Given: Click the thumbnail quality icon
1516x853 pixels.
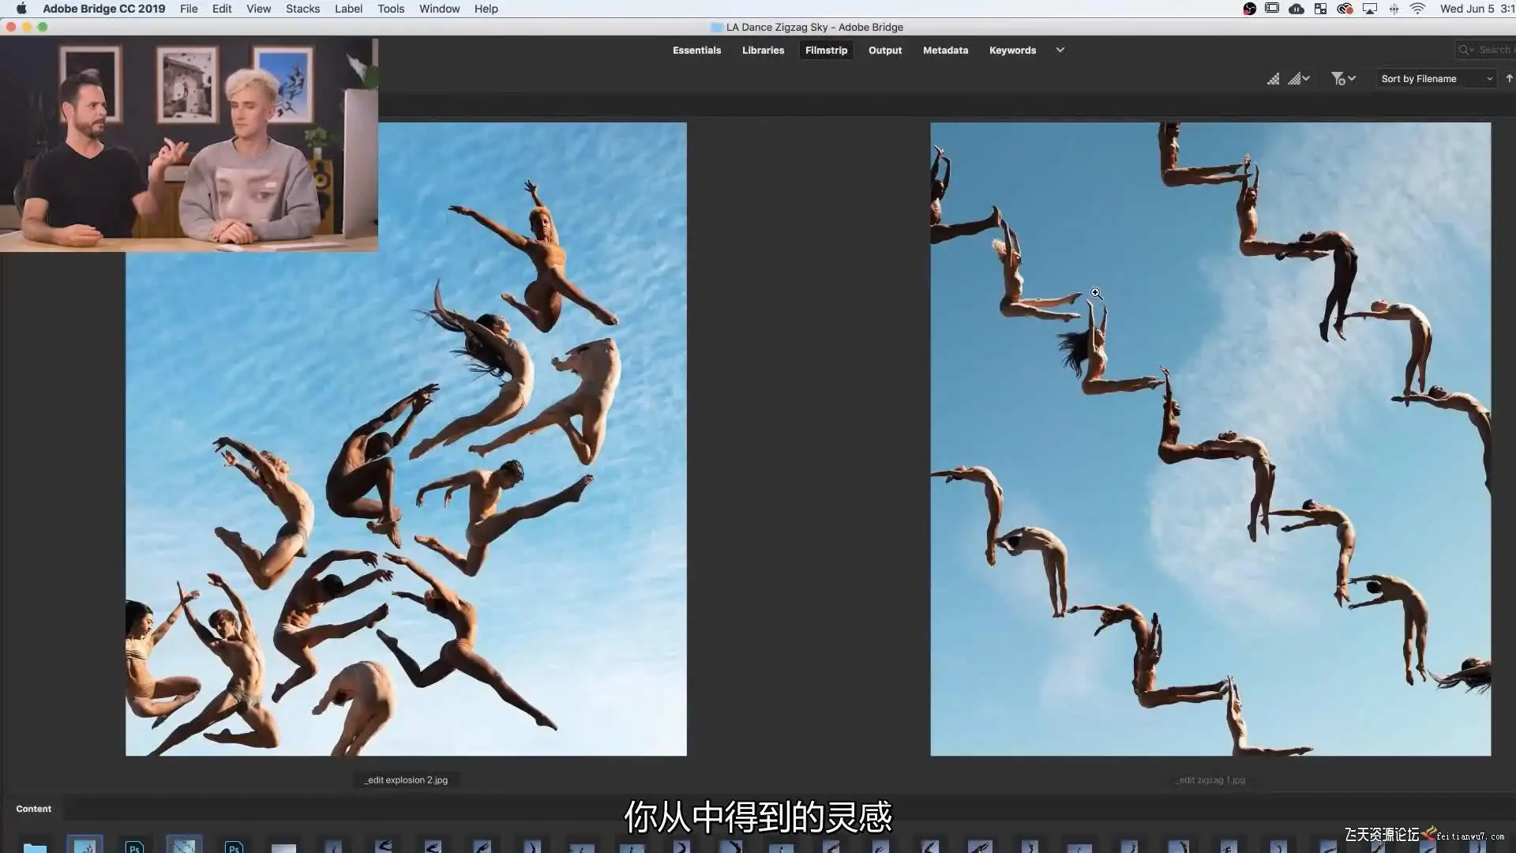Looking at the screenshot, I should [1273, 78].
